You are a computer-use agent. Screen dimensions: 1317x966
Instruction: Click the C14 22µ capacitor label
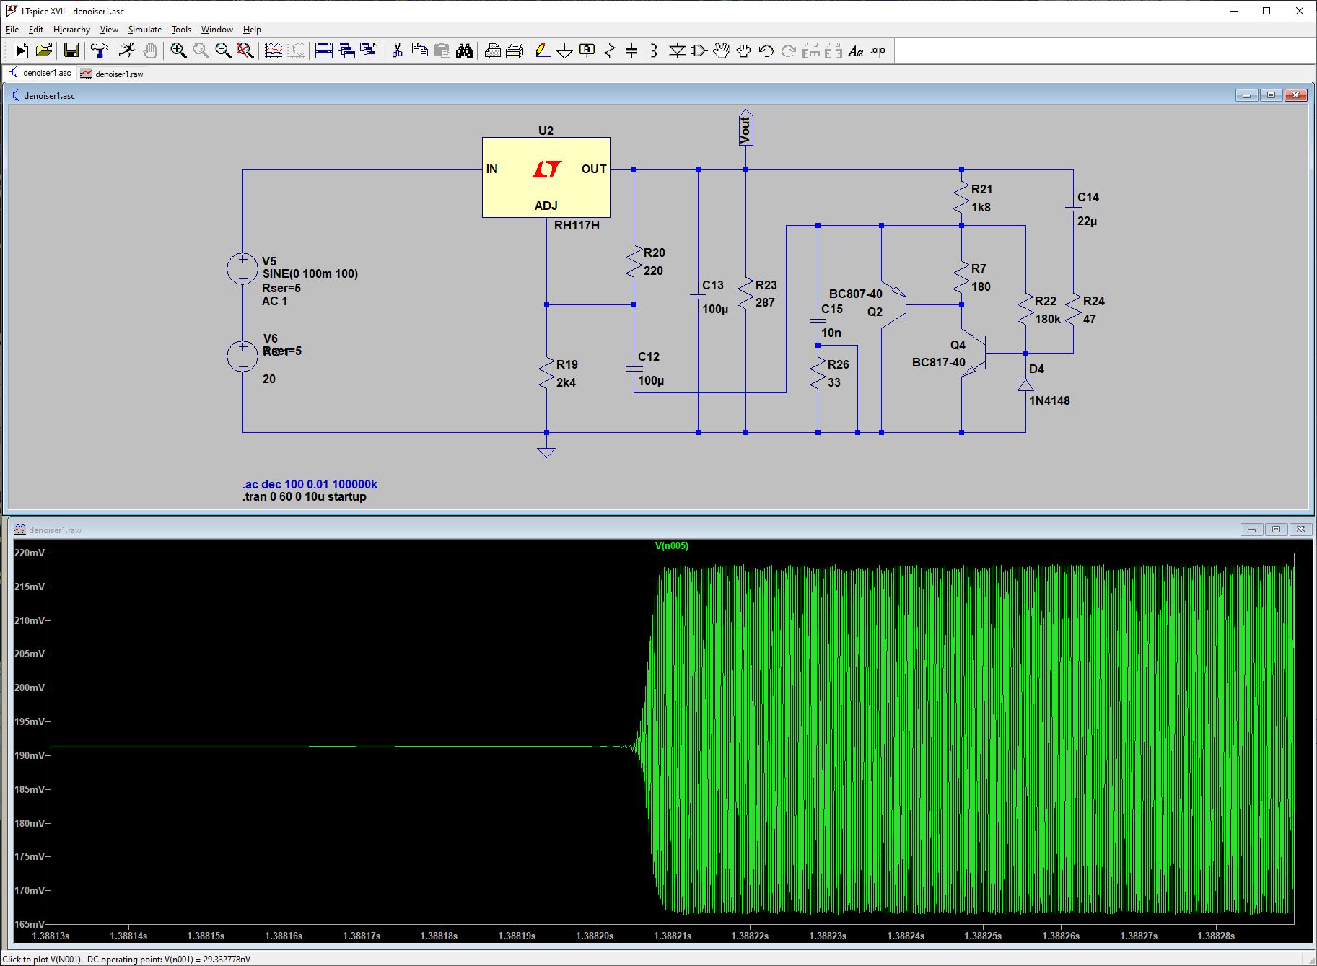1088,209
